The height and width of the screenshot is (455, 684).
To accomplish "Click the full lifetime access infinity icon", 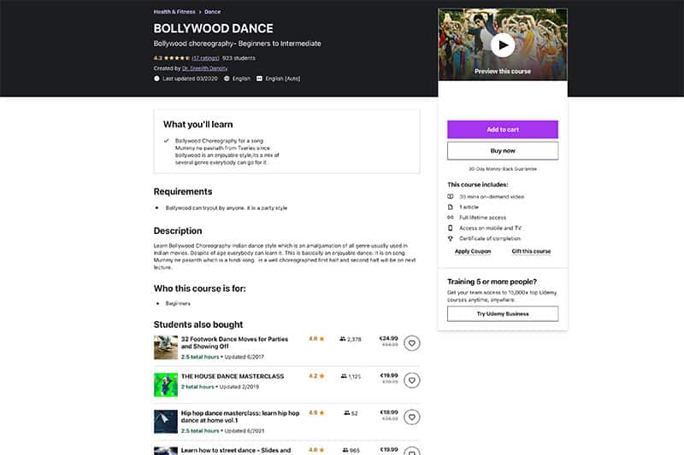I will (x=451, y=218).
